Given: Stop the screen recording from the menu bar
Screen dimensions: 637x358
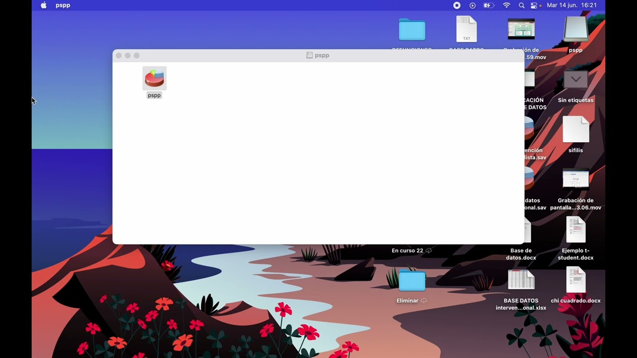Looking at the screenshot, I should click(x=457, y=5).
